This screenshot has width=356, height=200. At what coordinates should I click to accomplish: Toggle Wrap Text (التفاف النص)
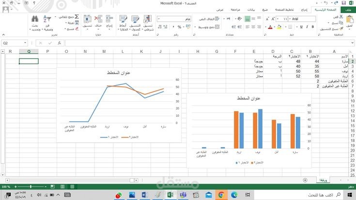click(209, 19)
